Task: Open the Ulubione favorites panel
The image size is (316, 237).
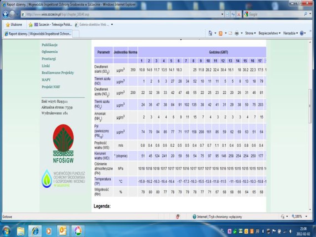Action: pyautogui.click(x=14, y=25)
